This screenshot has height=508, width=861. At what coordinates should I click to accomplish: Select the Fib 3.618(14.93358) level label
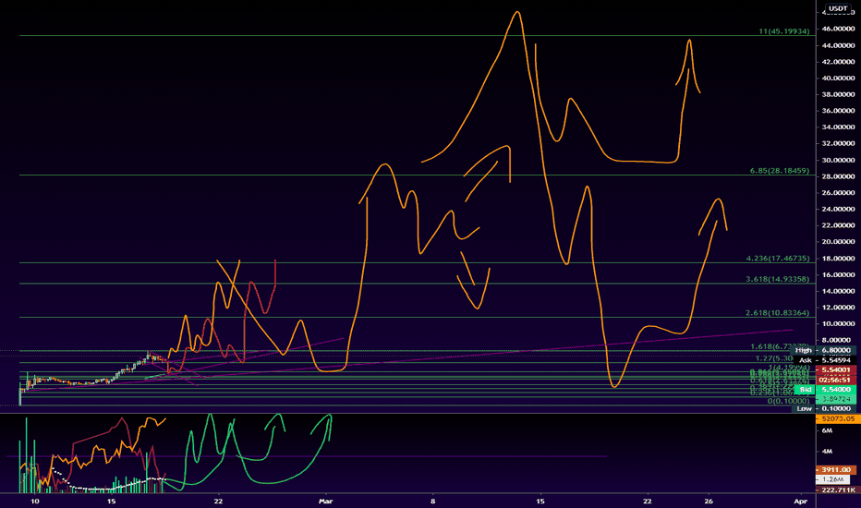point(778,279)
